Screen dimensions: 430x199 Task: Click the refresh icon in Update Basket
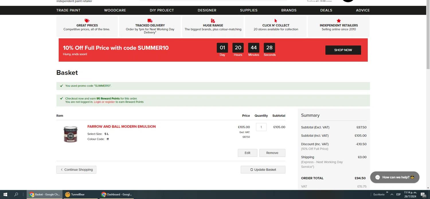coord(252,170)
